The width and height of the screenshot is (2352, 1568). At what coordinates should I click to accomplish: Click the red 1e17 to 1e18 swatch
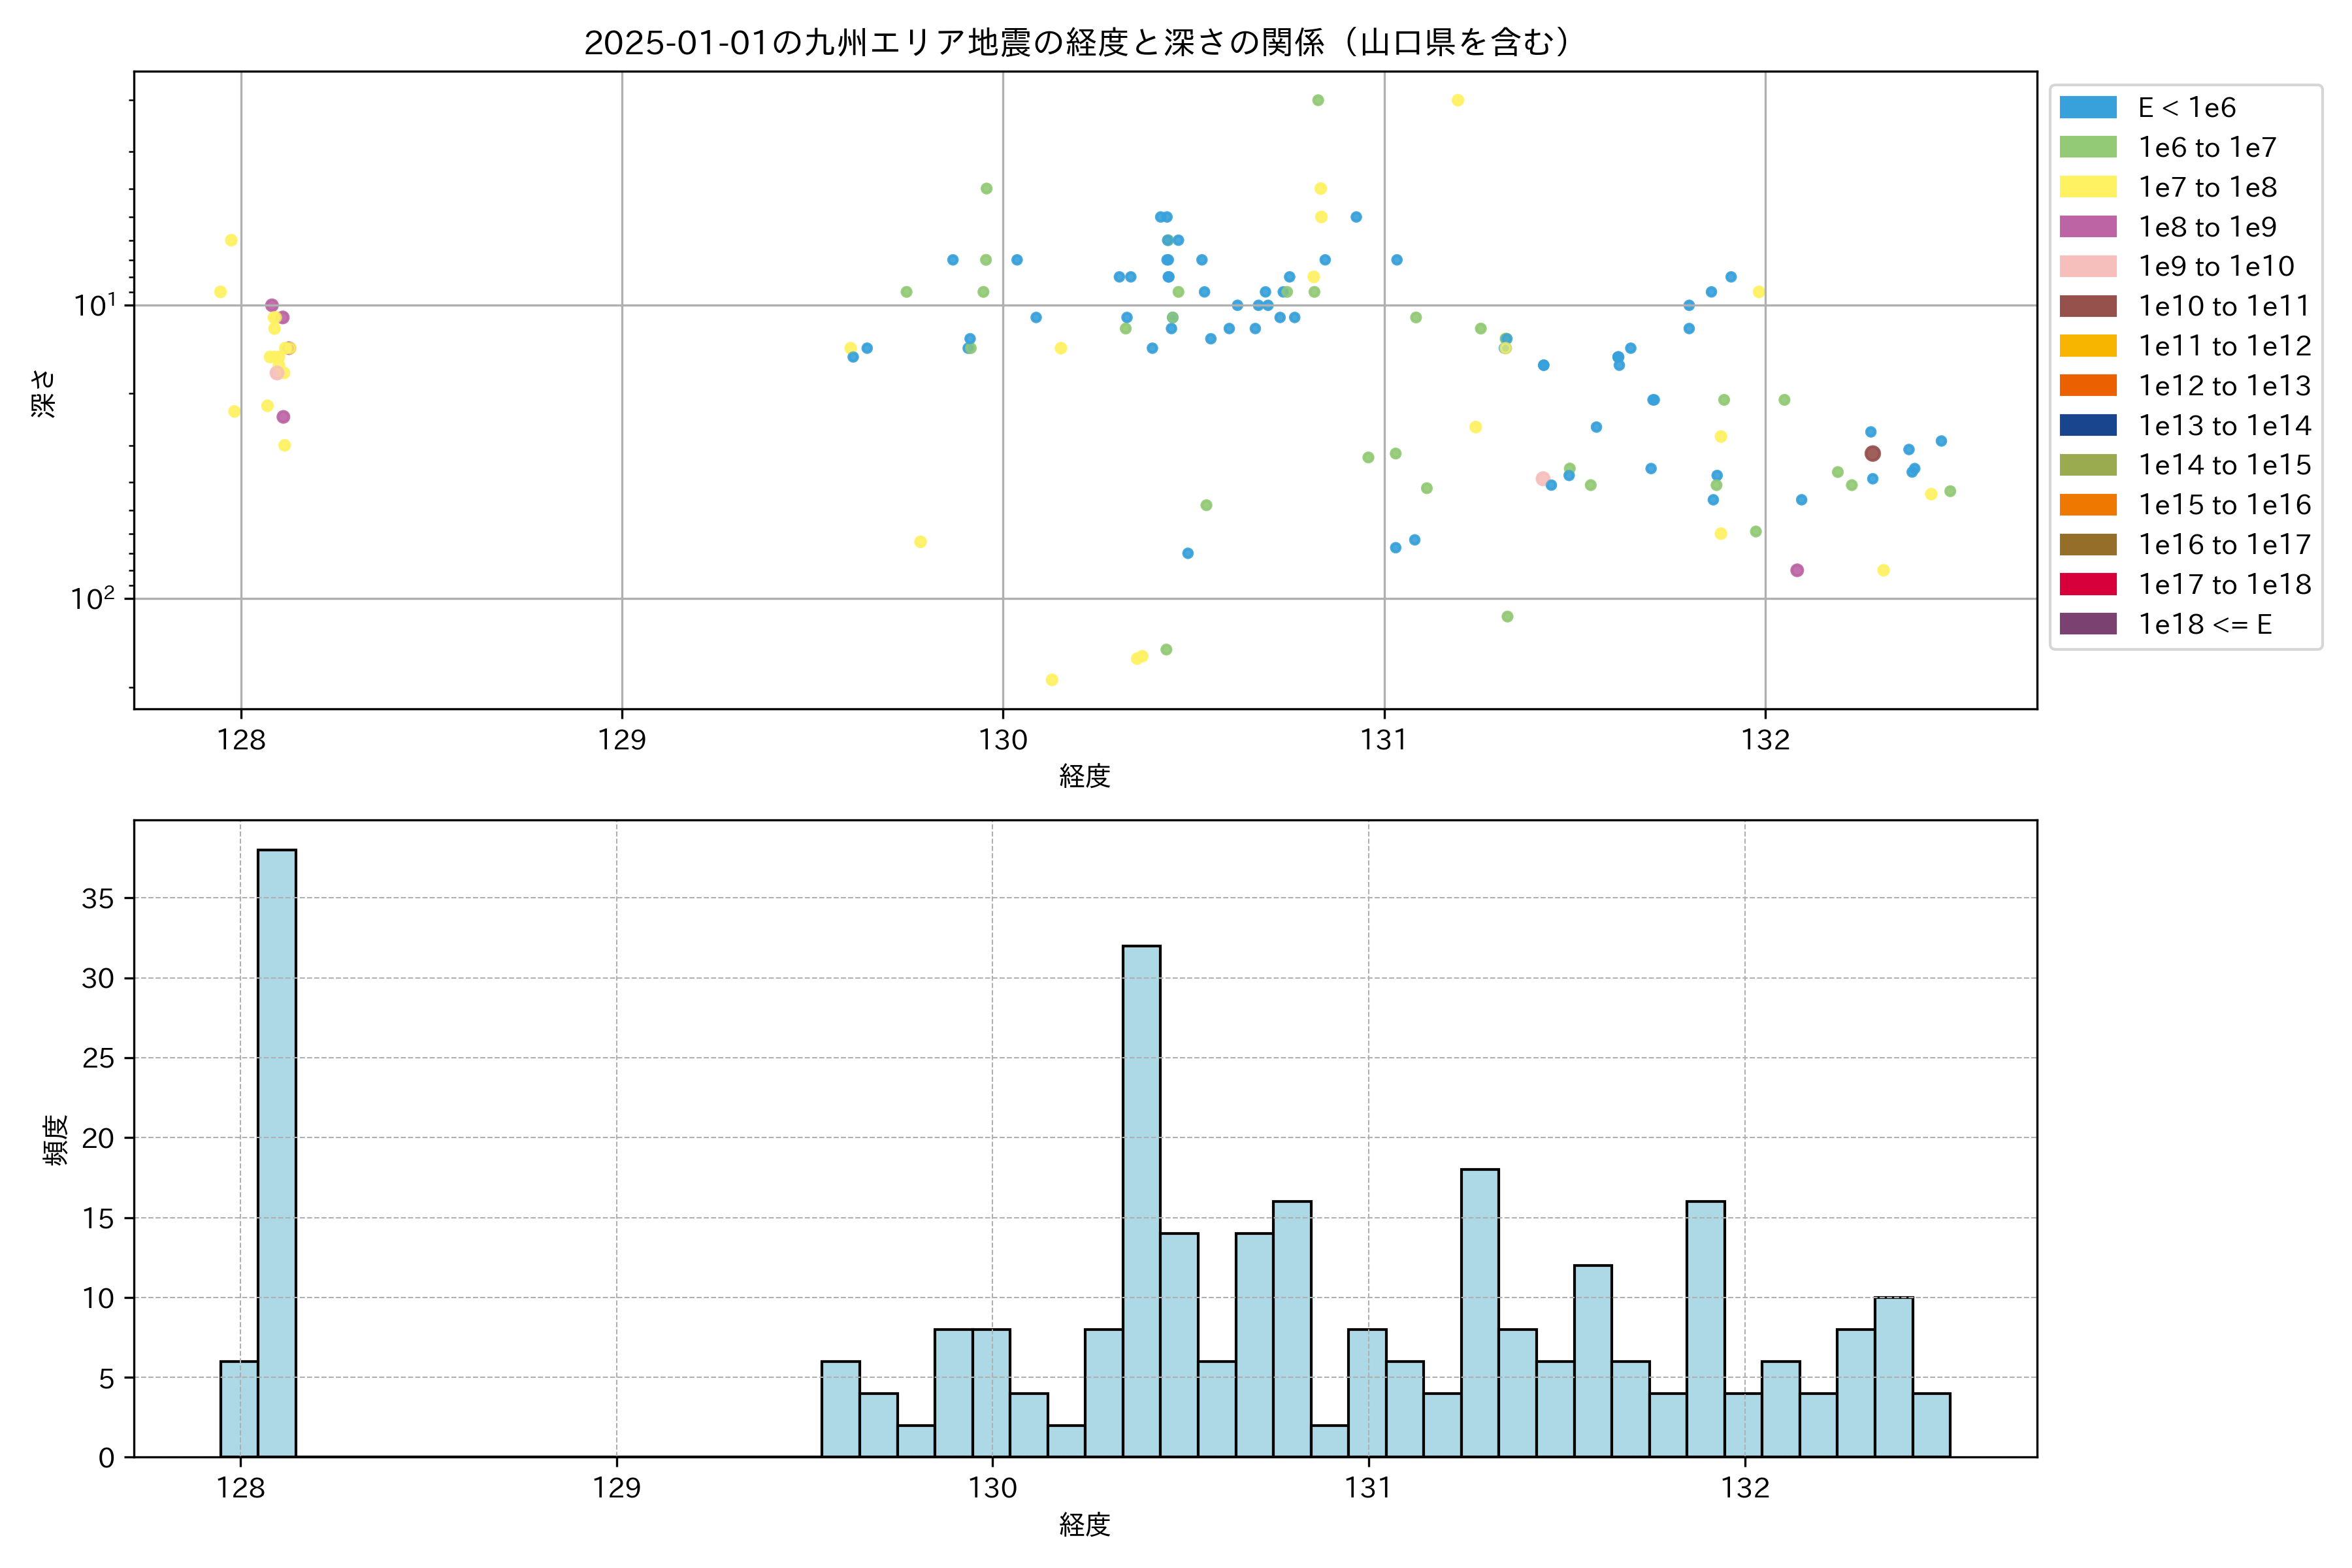point(2087,584)
